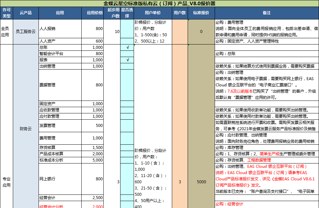
Task: Click the 用户单价 column header
Action: coord(153,13)
